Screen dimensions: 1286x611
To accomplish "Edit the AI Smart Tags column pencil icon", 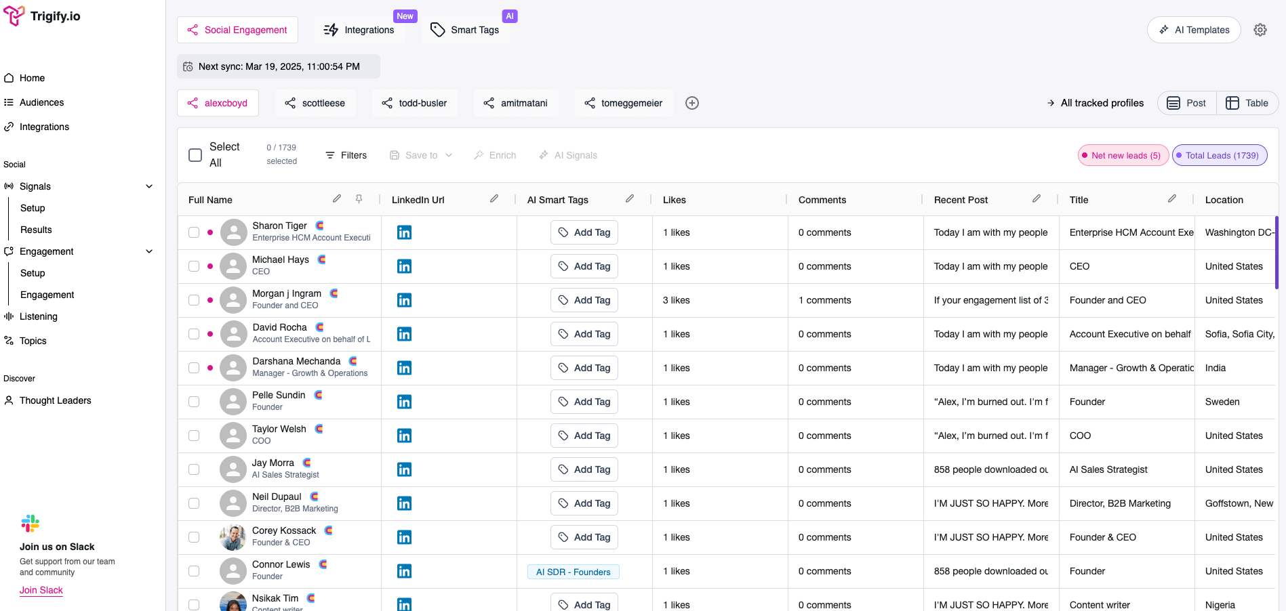I will [630, 198].
